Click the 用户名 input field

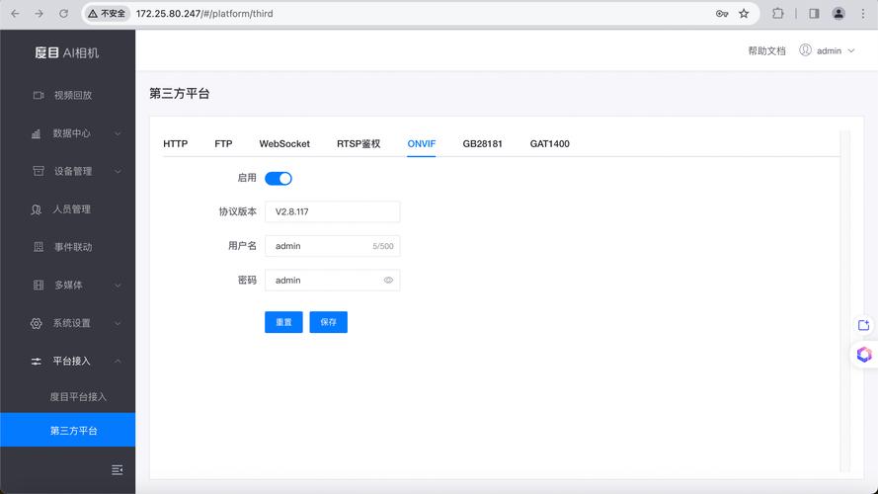(333, 246)
